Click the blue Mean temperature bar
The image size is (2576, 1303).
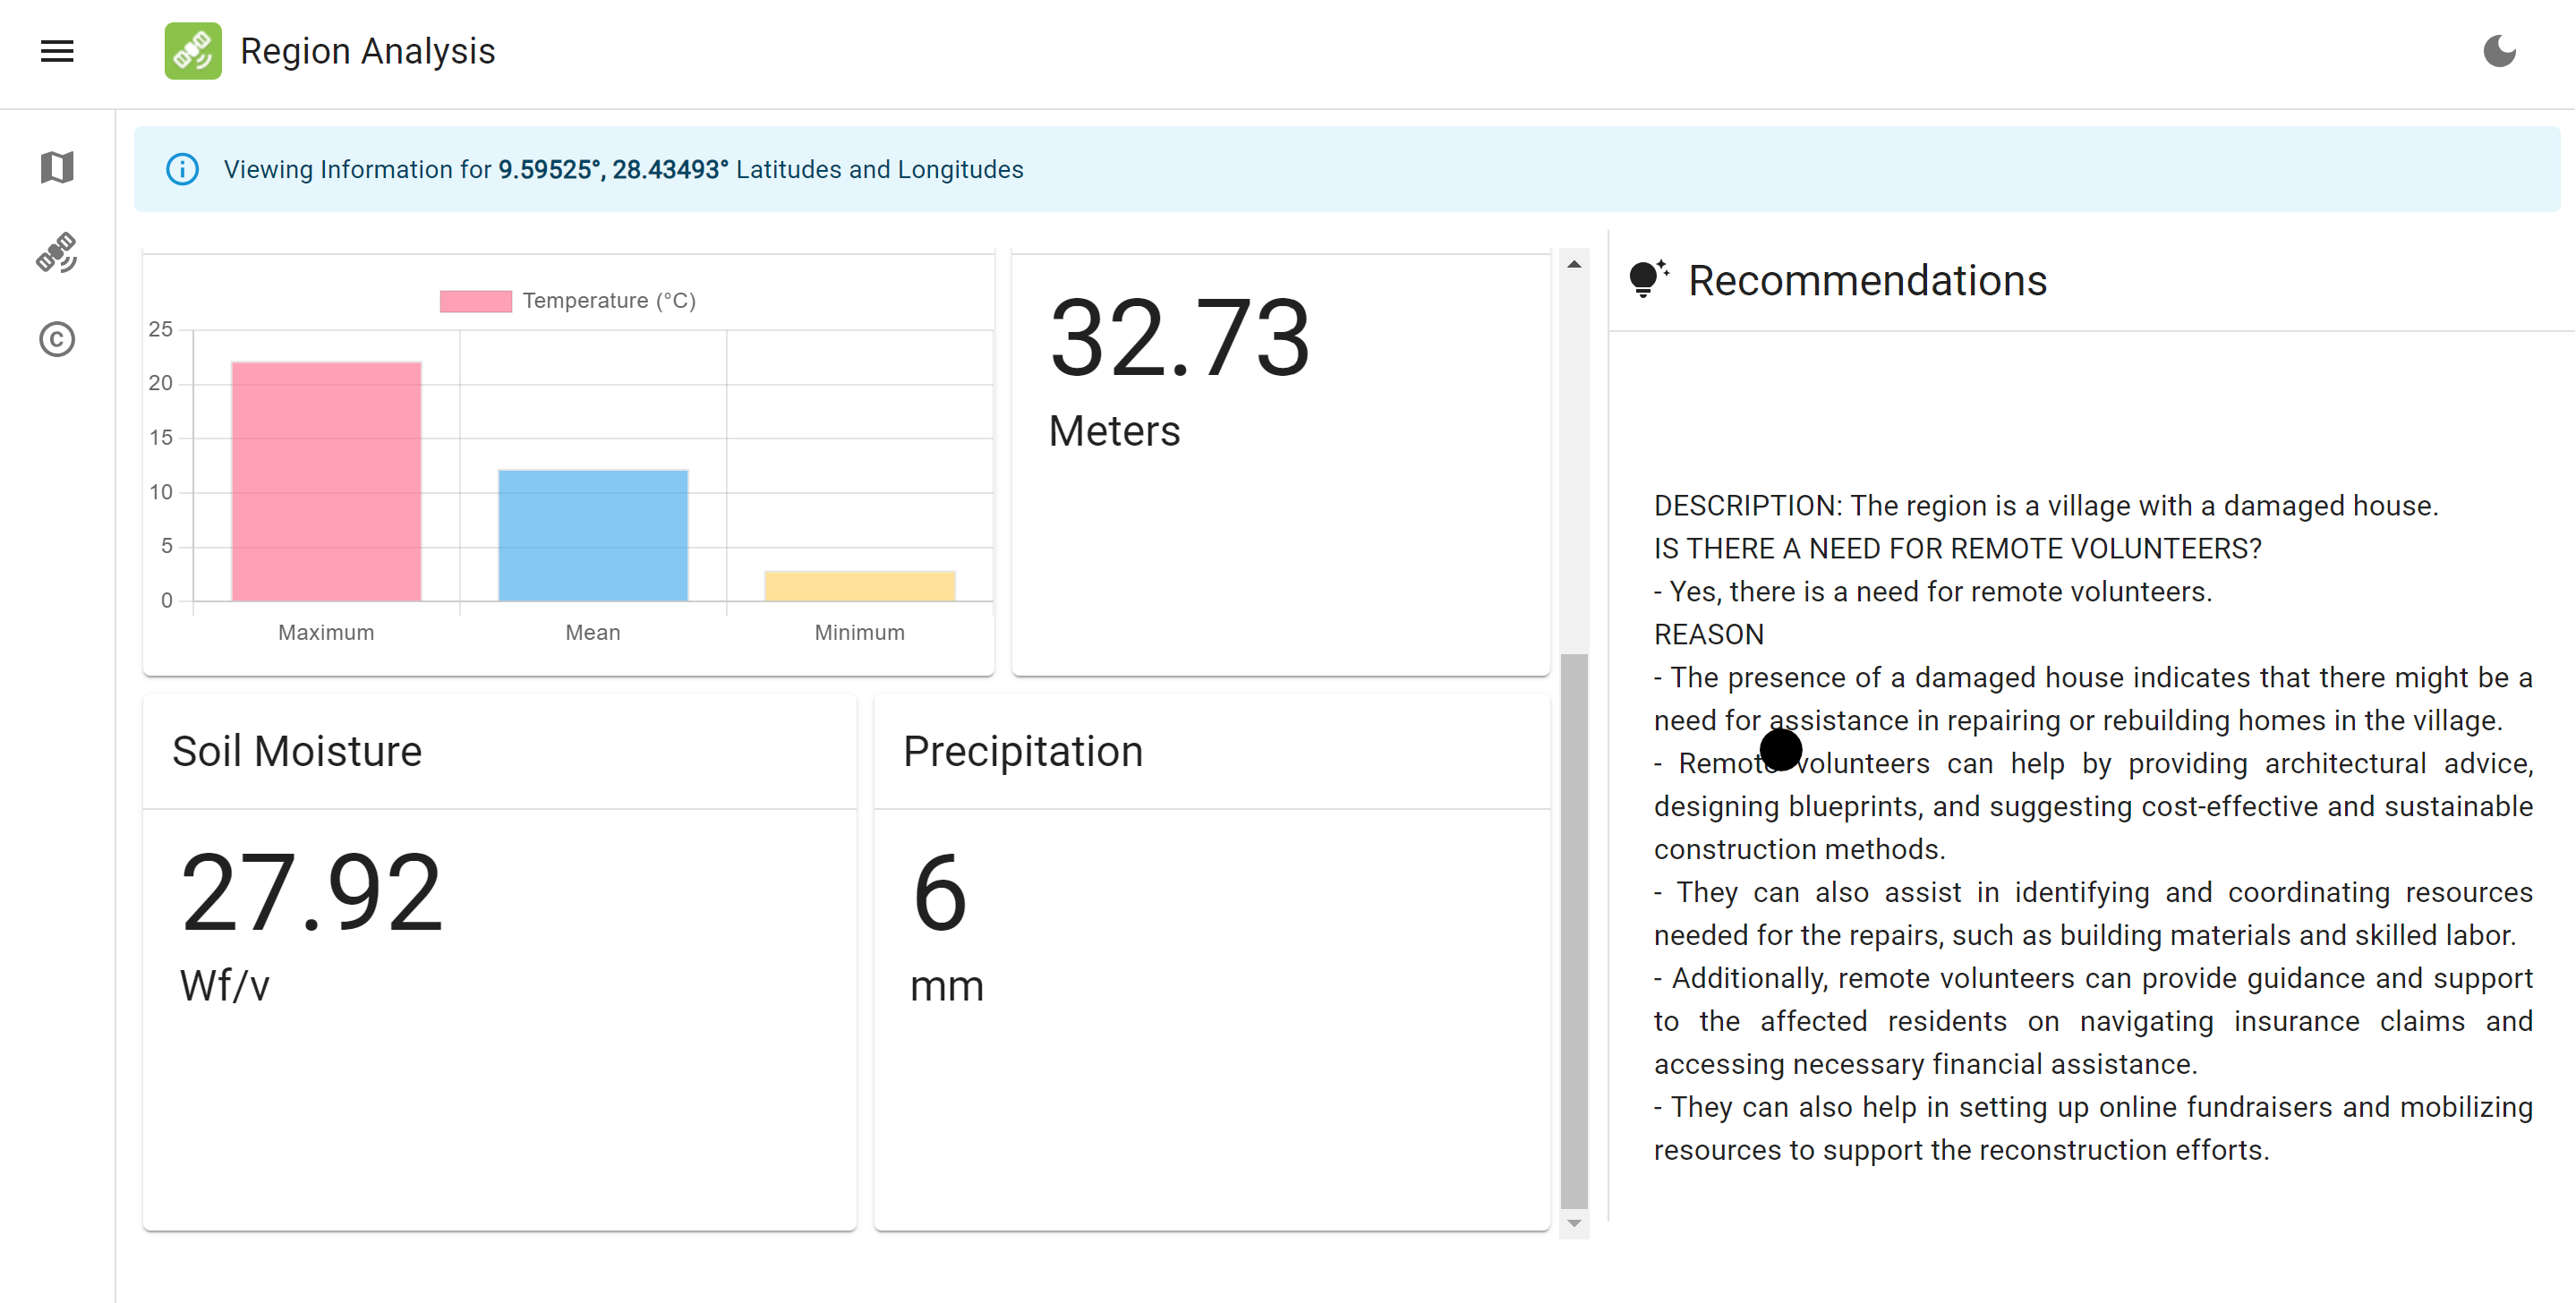pos(593,535)
